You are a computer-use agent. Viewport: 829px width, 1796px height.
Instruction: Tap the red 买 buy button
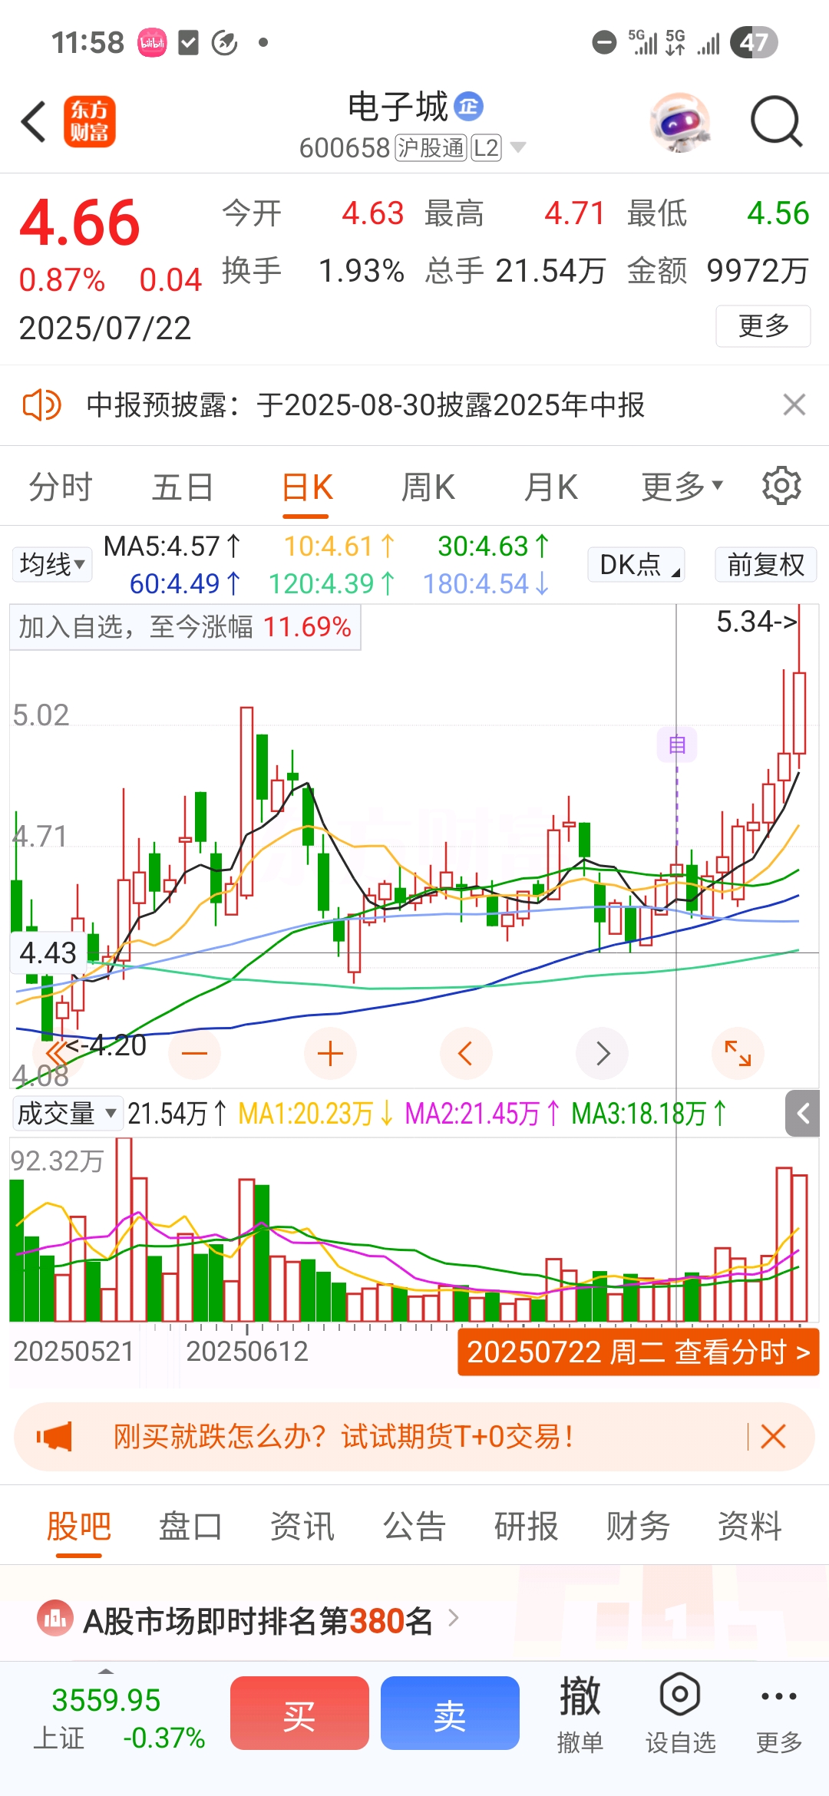[x=299, y=1713]
